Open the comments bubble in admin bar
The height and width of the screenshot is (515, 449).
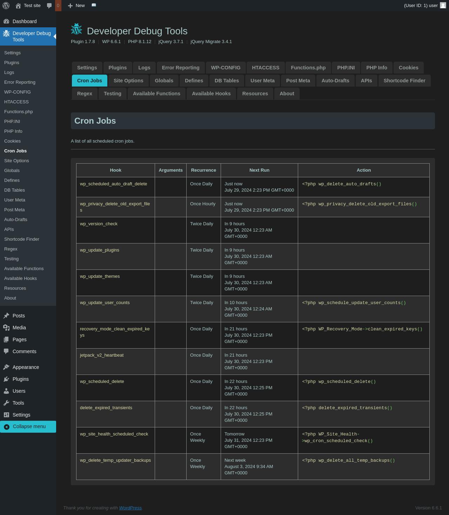click(49, 6)
